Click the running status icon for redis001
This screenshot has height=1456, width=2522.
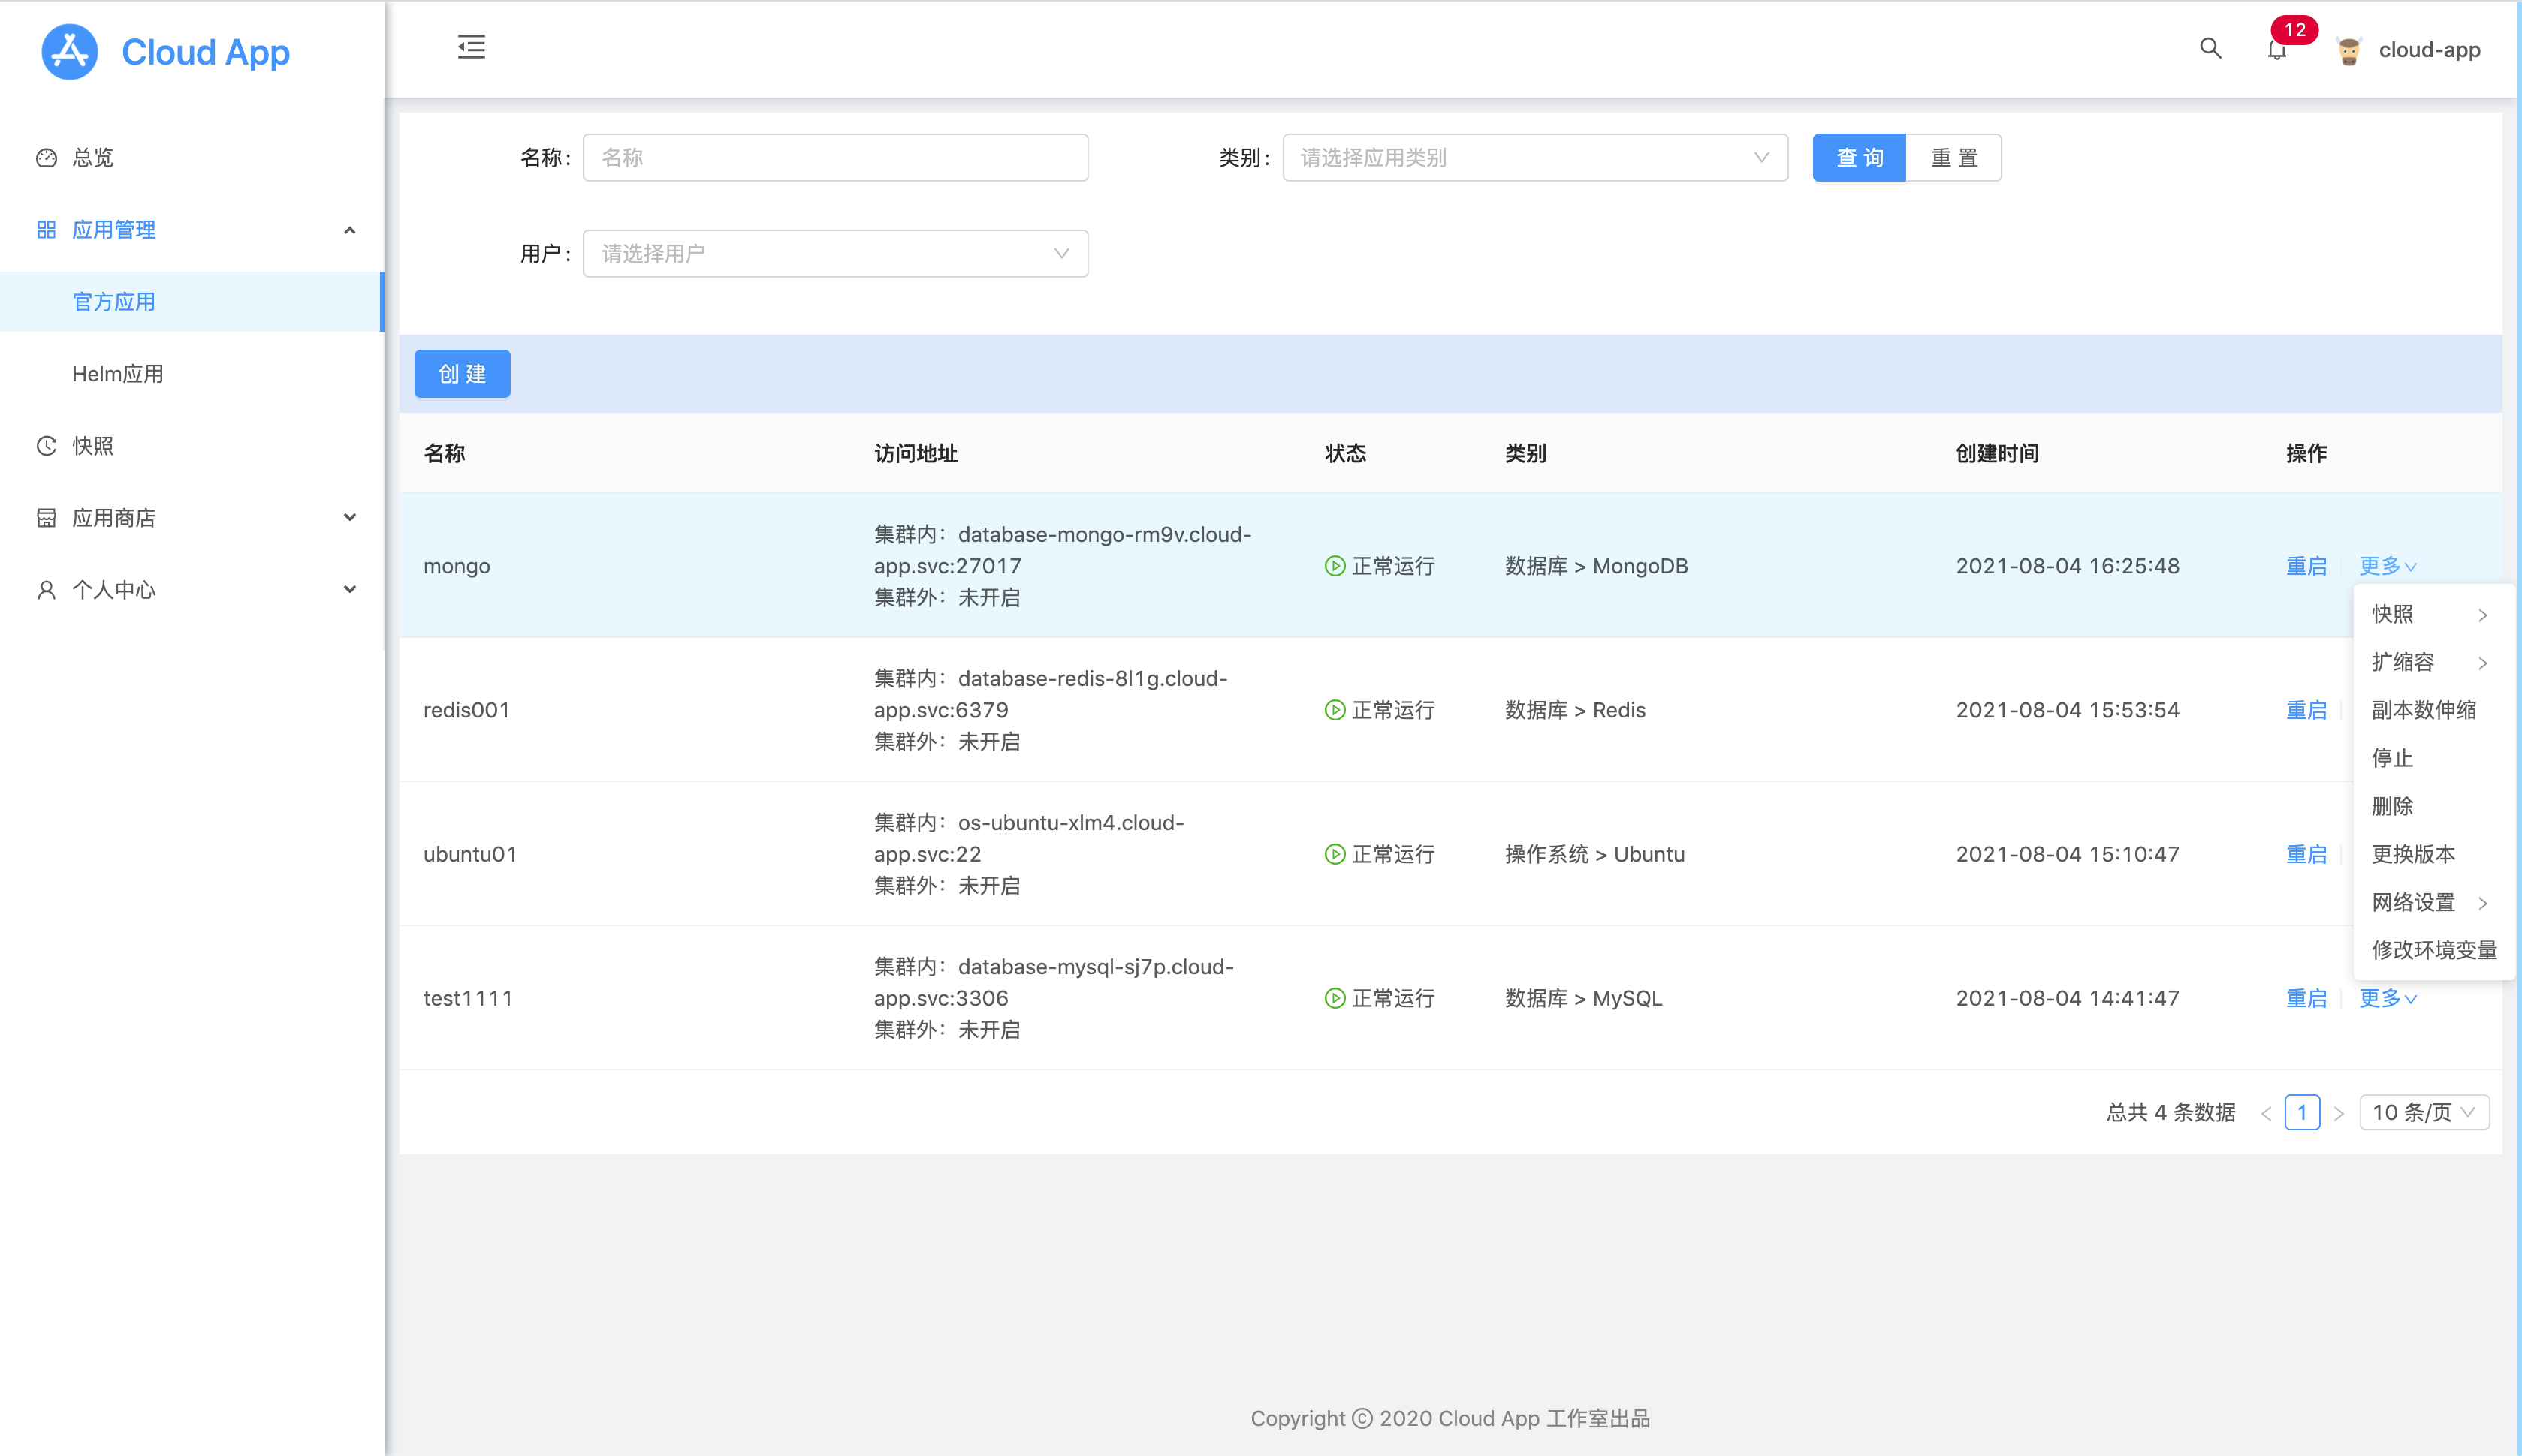point(1335,710)
